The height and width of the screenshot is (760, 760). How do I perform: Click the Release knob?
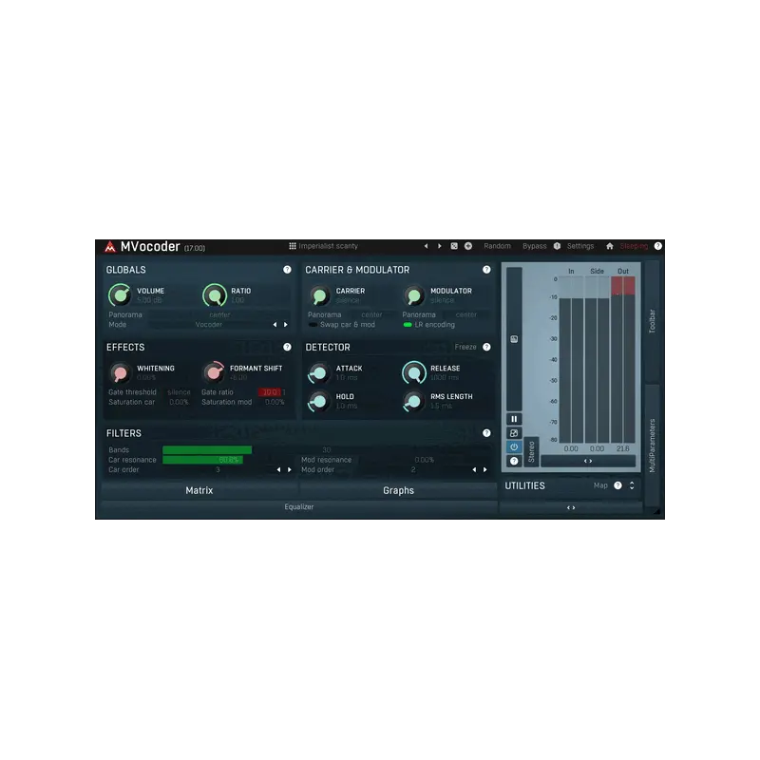point(414,372)
